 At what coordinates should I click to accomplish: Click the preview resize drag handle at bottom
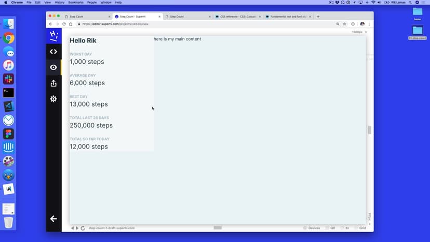[218, 228]
